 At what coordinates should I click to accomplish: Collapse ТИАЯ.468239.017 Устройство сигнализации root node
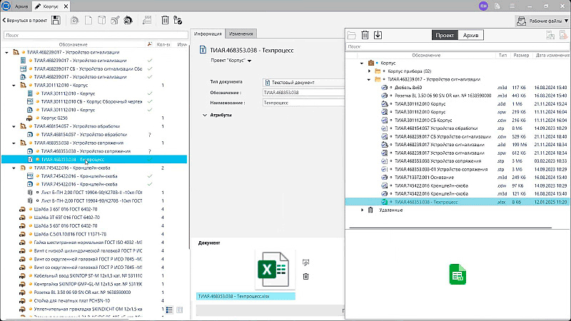[6, 52]
